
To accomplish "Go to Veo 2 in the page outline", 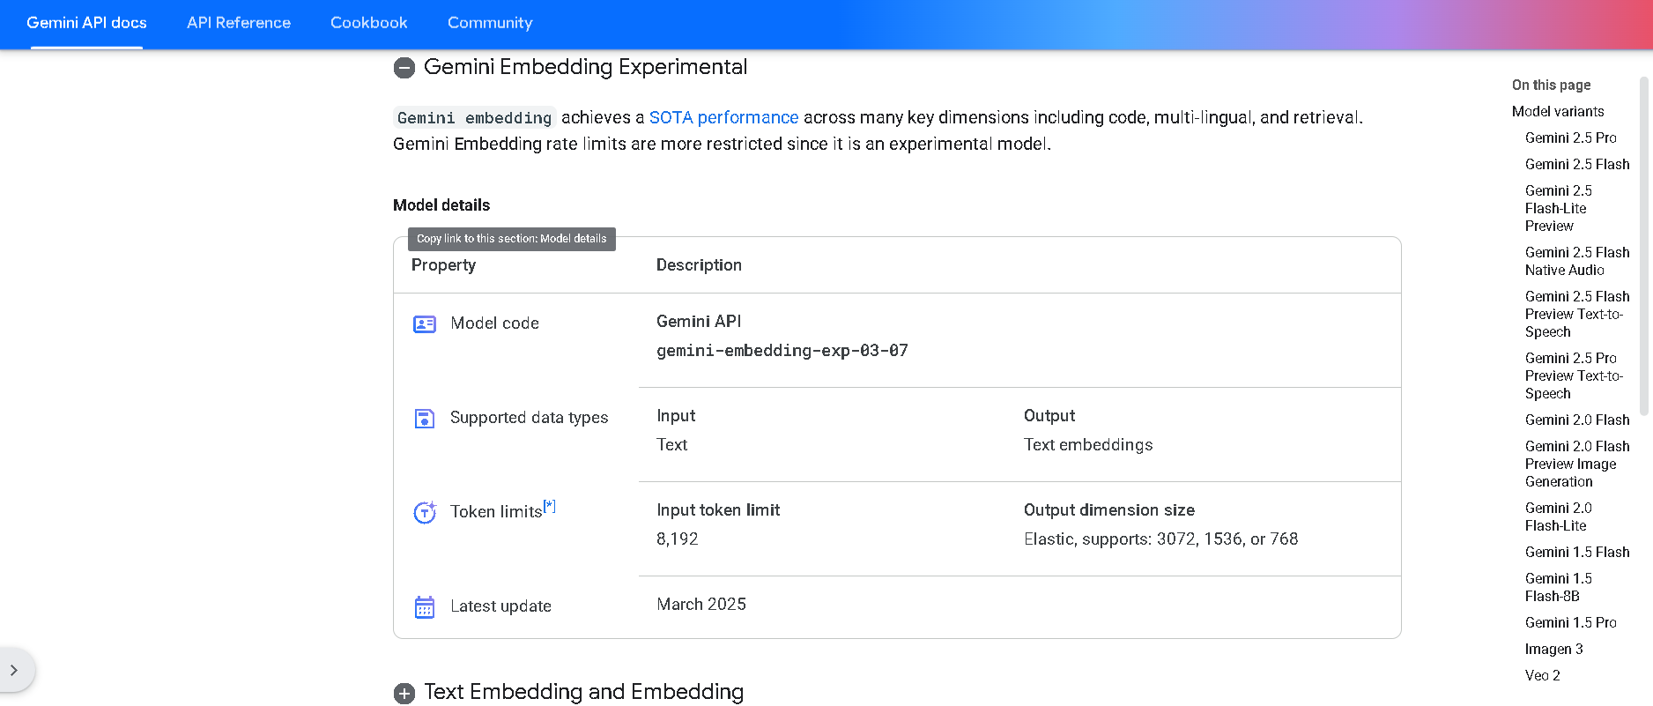I will pyautogui.click(x=1542, y=675).
